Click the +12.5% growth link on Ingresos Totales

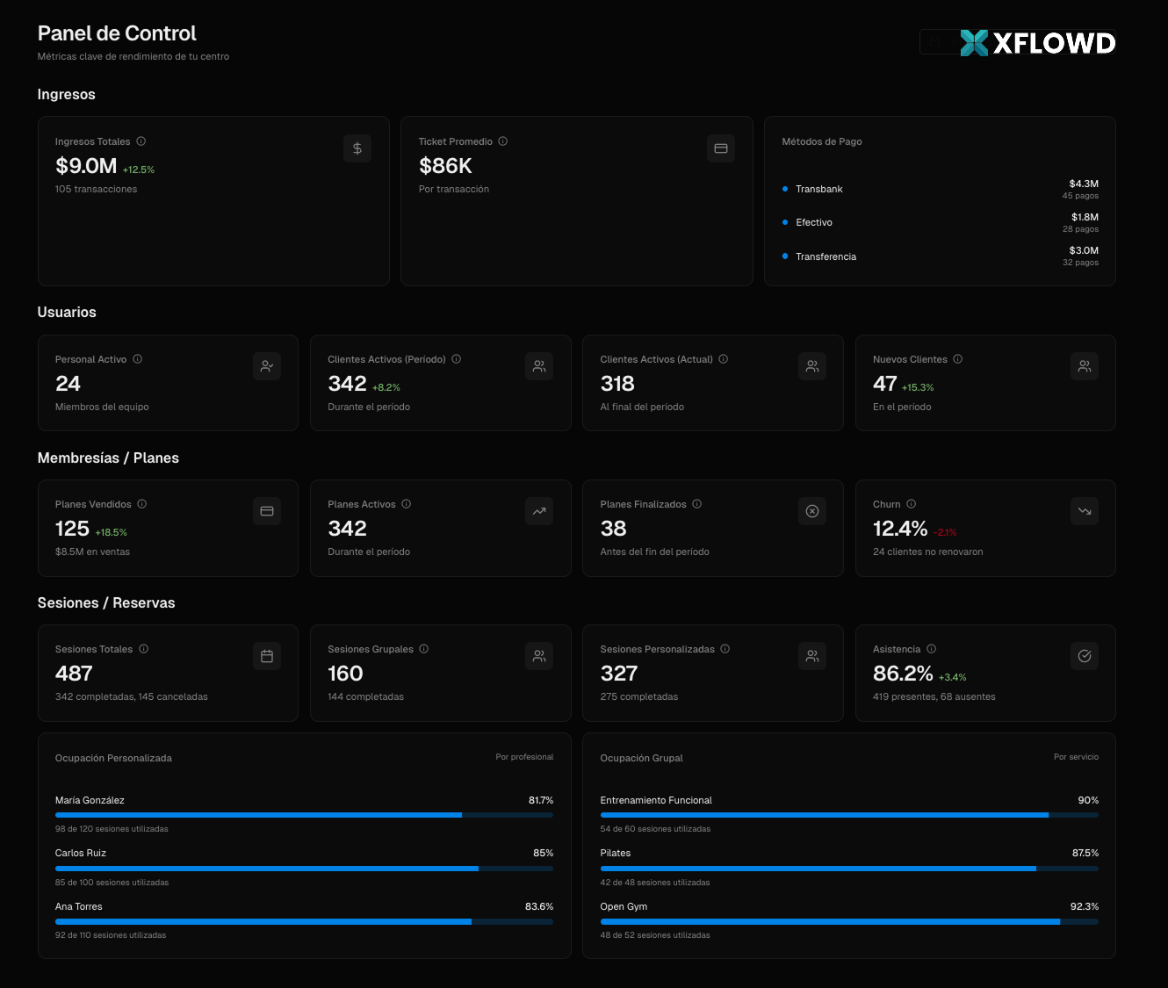coord(138,169)
